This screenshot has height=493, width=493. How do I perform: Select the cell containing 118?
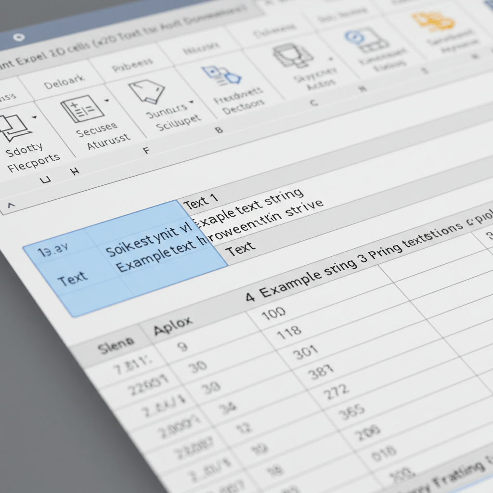289,332
